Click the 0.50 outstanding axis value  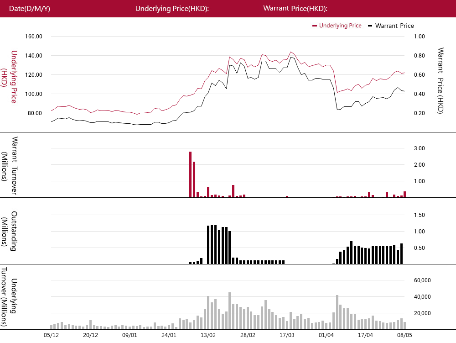point(420,248)
